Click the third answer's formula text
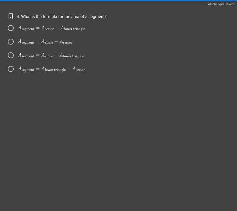Image resolution: width=237 pixels, height=211 pixels. 51,55
